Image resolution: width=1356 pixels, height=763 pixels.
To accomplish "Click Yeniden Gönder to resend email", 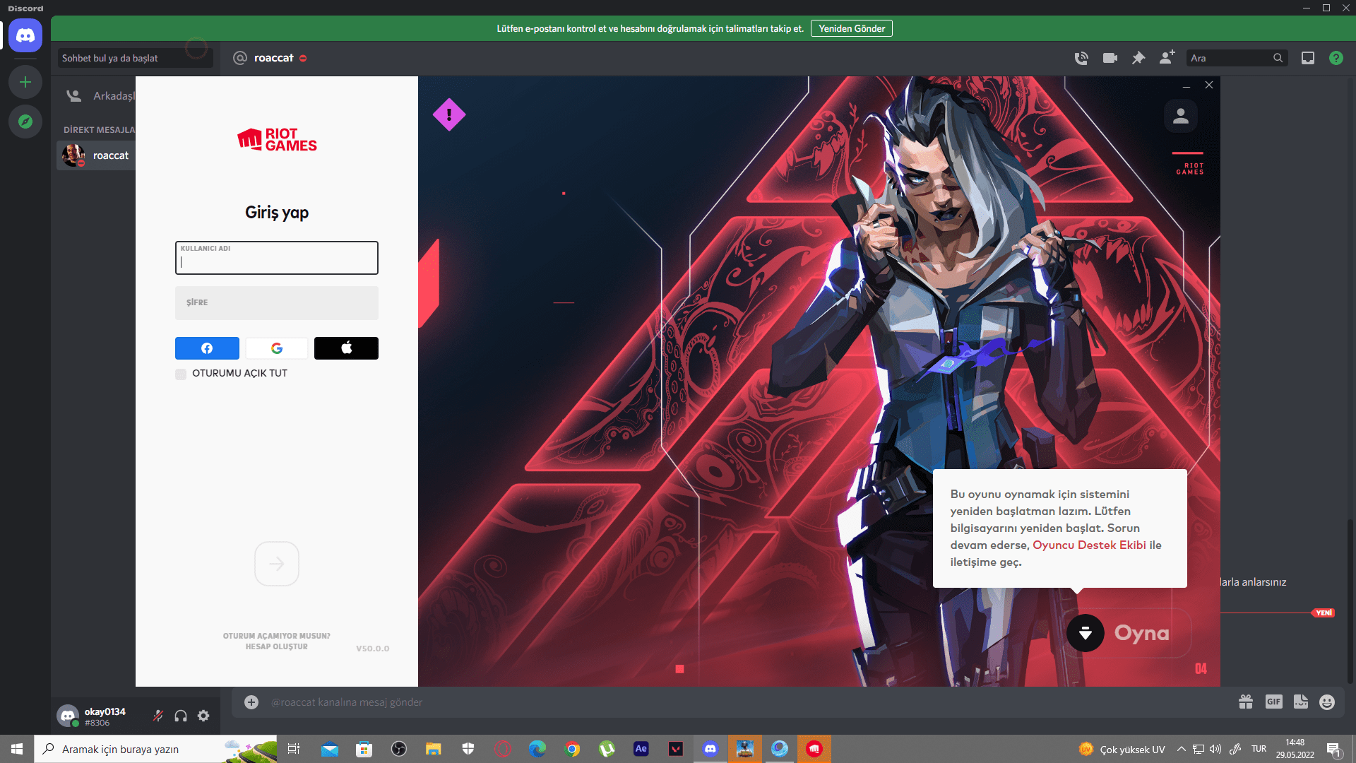I will 852,28.
